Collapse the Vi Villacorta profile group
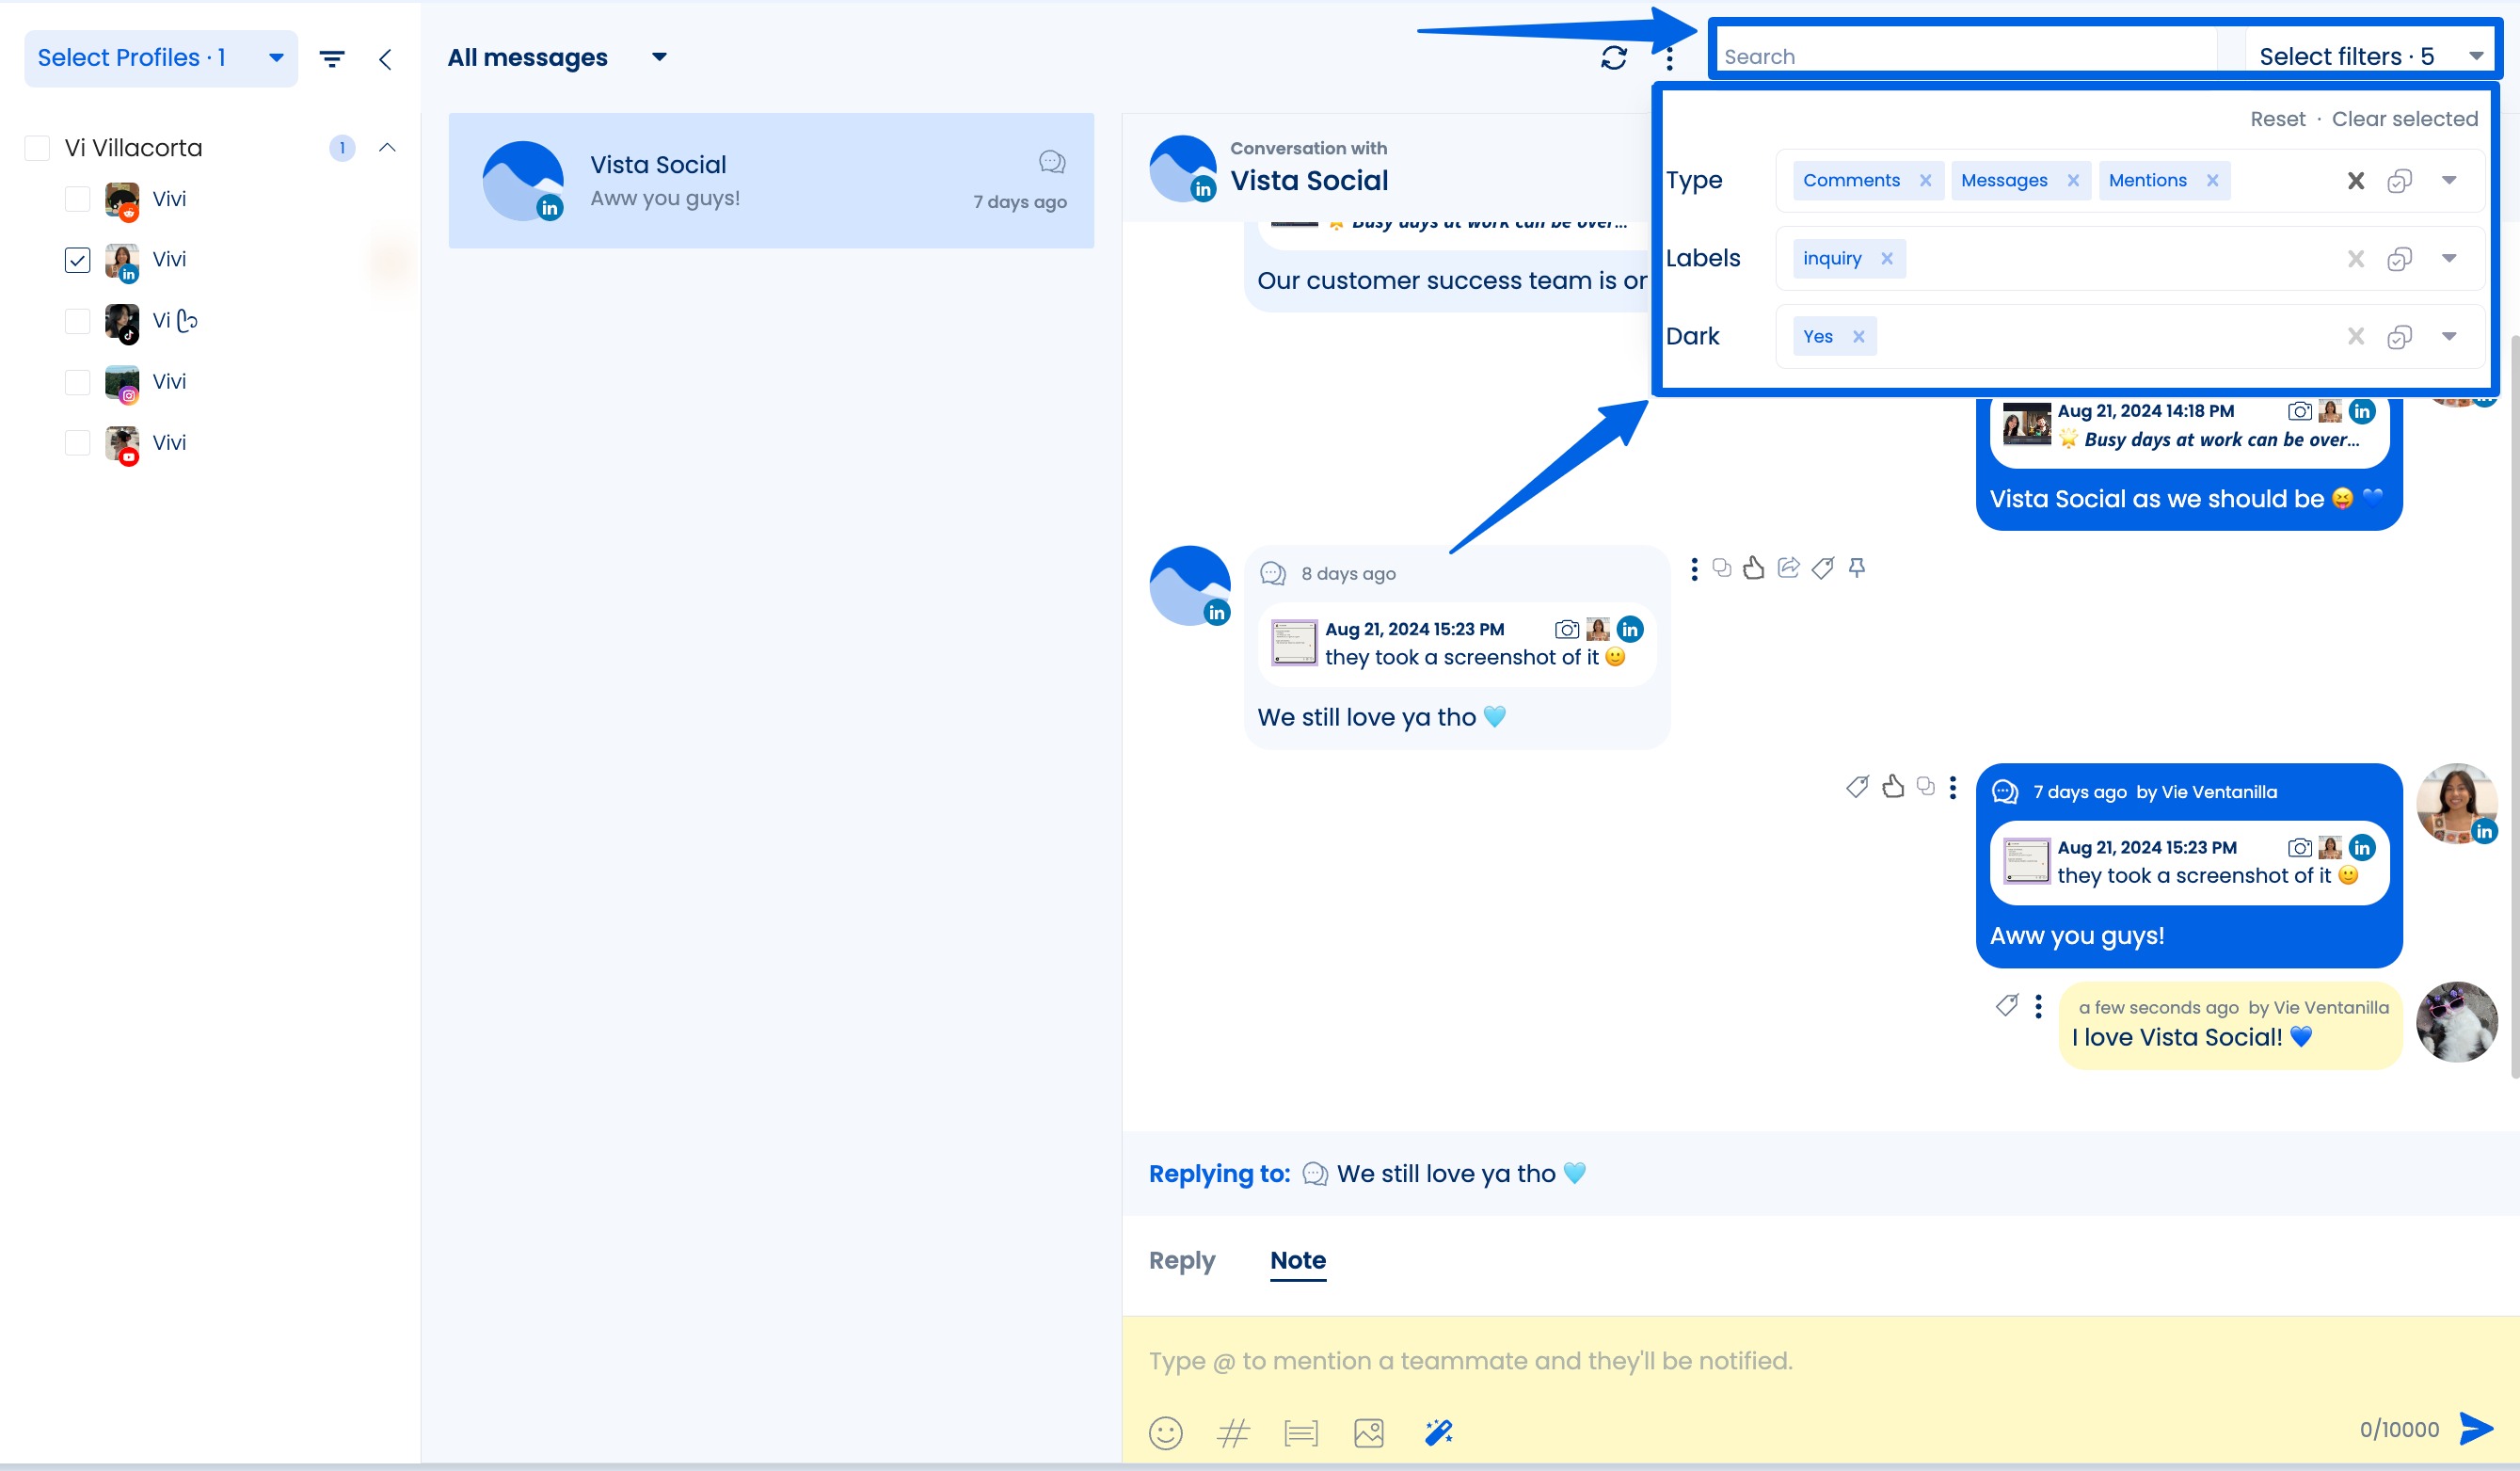 [387, 148]
